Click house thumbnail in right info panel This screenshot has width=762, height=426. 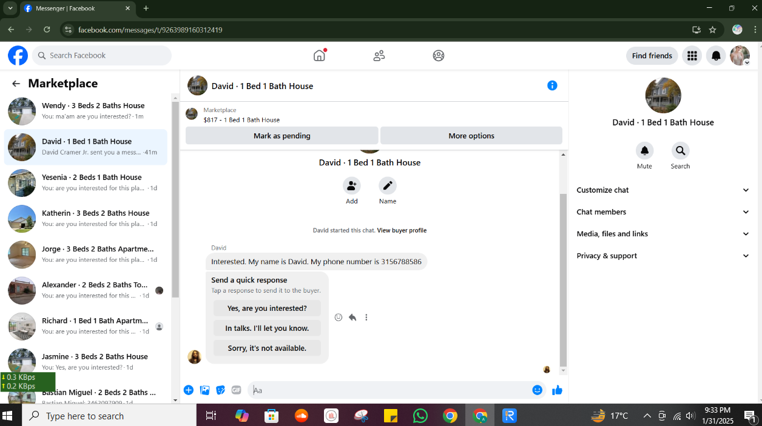click(x=663, y=96)
